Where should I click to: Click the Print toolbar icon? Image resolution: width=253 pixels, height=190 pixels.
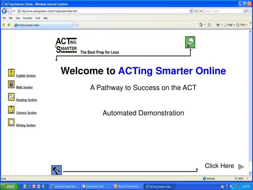218,25
